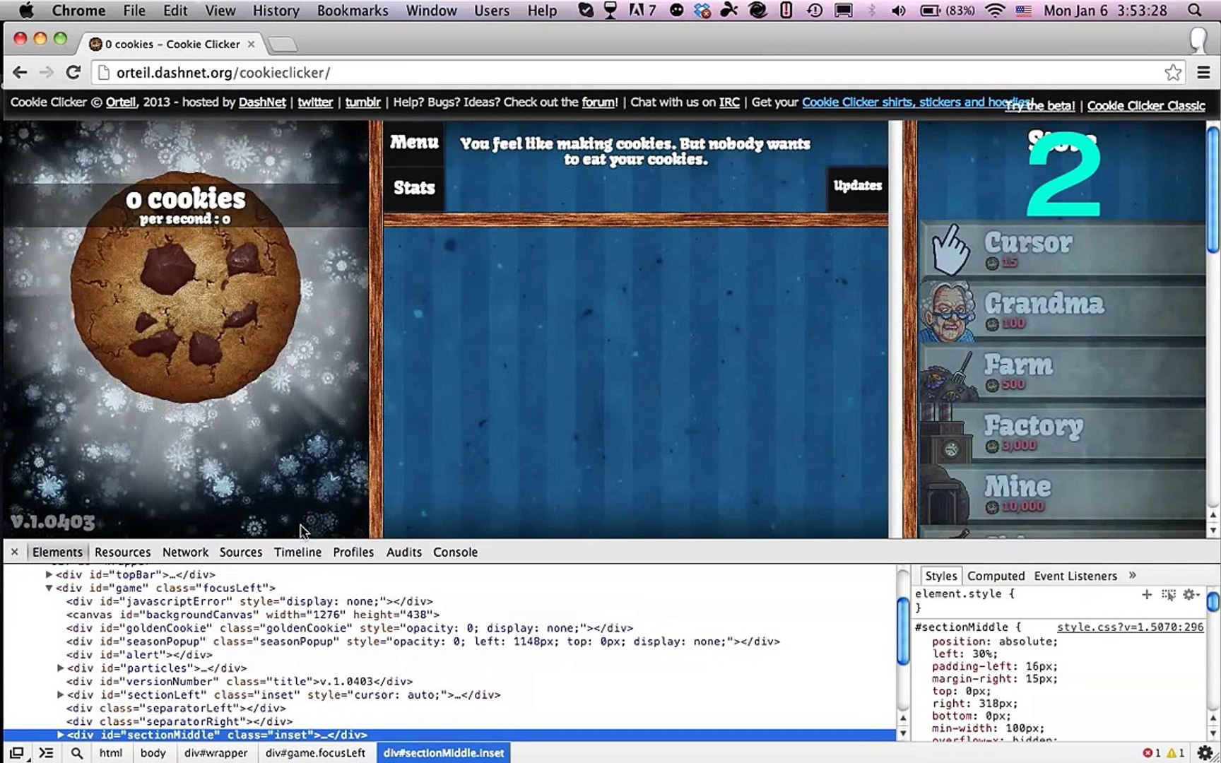
Task: Expand the particles div node
Action: click(x=60, y=668)
